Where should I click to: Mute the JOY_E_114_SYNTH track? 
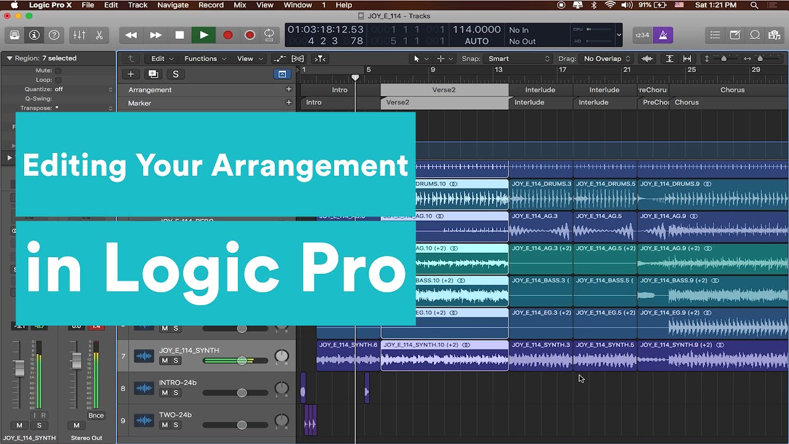[165, 361]
